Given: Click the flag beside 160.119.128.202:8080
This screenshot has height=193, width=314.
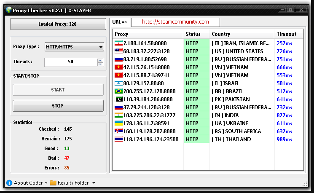Looking at the screenshot, I should (118, 131).
